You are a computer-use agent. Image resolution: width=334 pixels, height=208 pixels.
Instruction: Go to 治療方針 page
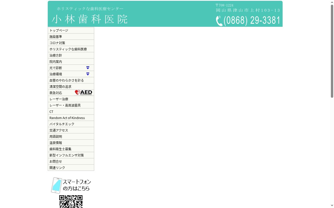[x=71, y=55]
